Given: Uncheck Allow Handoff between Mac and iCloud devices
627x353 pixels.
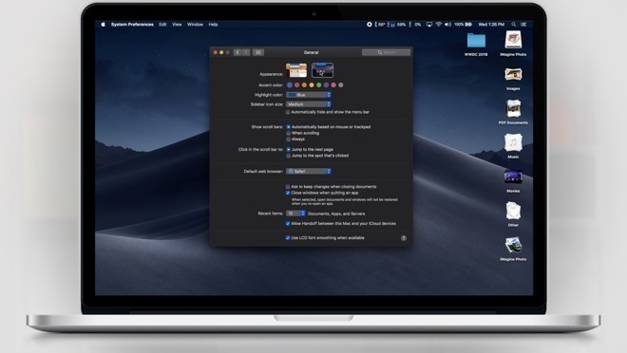Looking at the screenshot, I should (288, 224).
